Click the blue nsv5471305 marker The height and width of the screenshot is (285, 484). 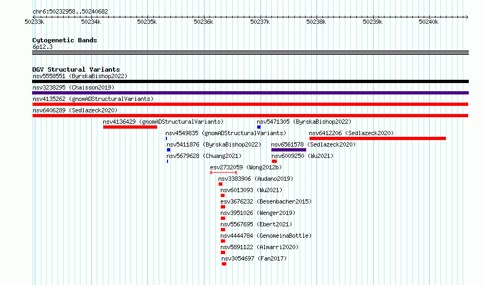259,127
